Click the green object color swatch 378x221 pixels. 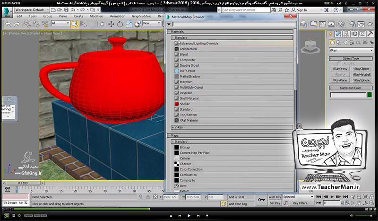[x=369, y=95]
